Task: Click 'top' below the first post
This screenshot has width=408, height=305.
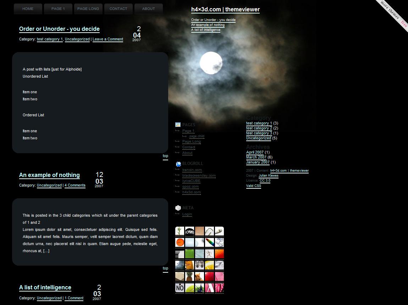Action: (x=165, y=156)
